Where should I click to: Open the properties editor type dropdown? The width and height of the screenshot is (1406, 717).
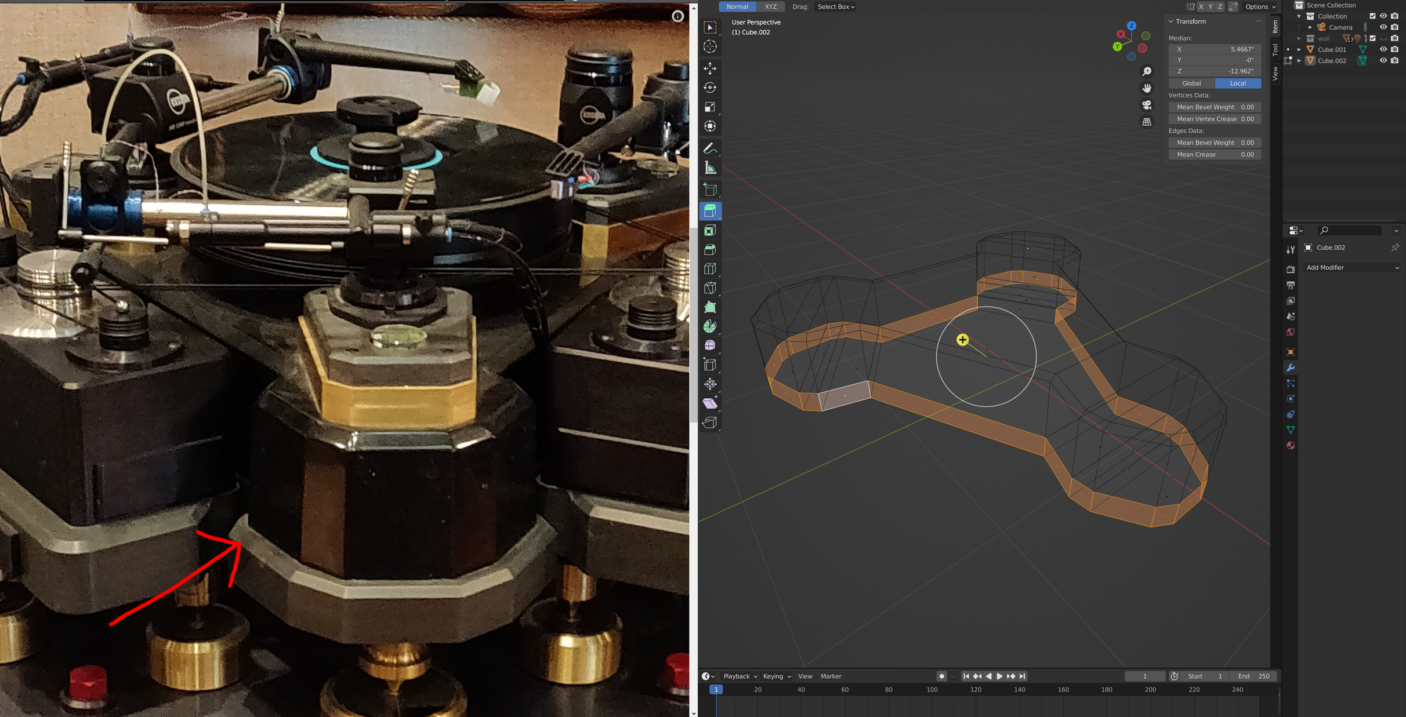pos(1296,231)
